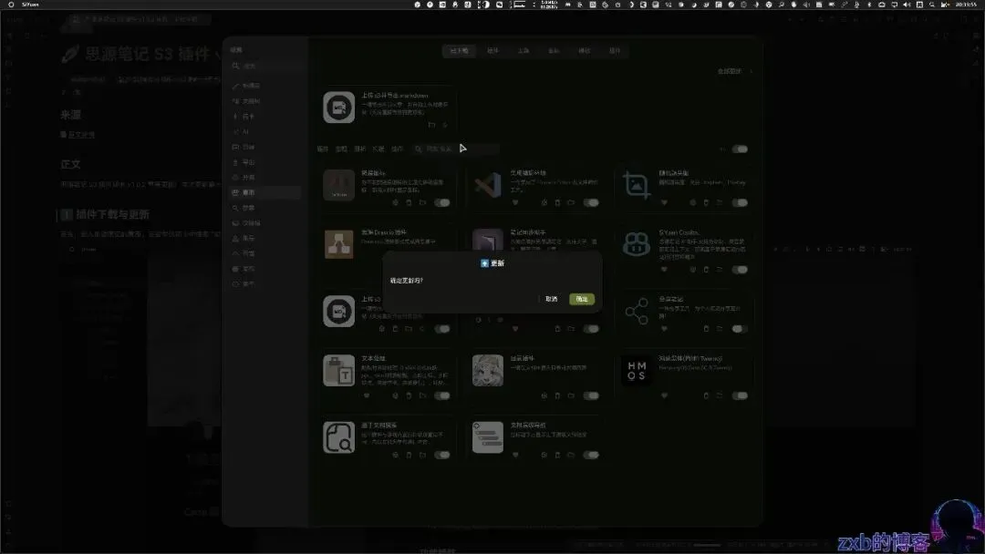This screenshot has width=985, height=554.
Task: Toggle the VS Code plugin switch
Action: click(x=591, y=202)
